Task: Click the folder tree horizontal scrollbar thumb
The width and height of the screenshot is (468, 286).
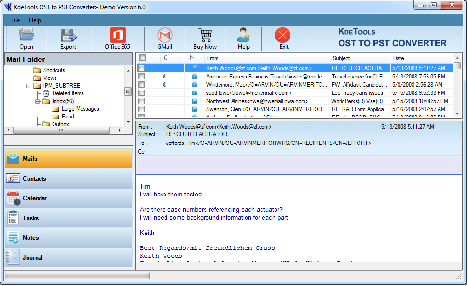Action: click(x=61, y=130)
